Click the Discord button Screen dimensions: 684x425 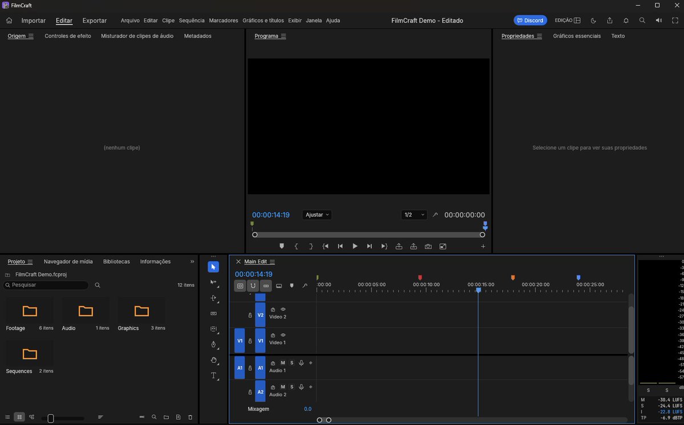[x=530, y=21]
